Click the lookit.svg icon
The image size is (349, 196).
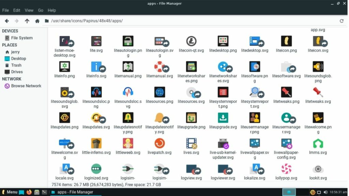(x=318, y=168)
